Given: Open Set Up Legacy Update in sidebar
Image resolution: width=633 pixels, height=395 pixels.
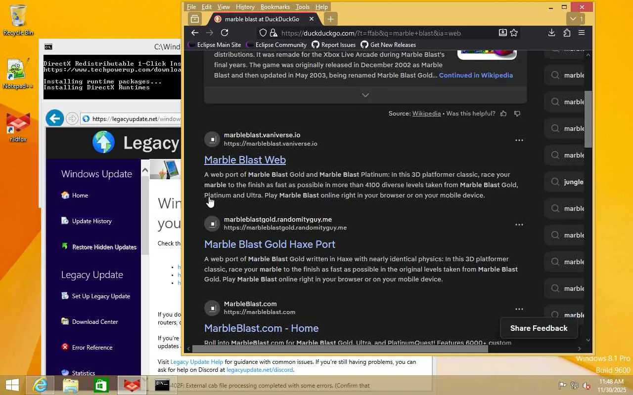Looking at the screenshot, I should 95,296.
